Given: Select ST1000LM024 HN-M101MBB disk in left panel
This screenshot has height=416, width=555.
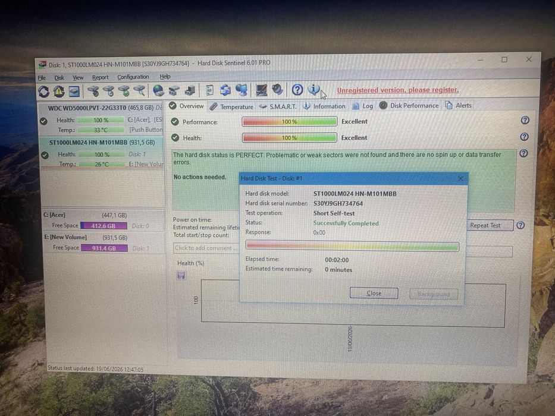Looking at the screenshot, I should coord(102,153).
